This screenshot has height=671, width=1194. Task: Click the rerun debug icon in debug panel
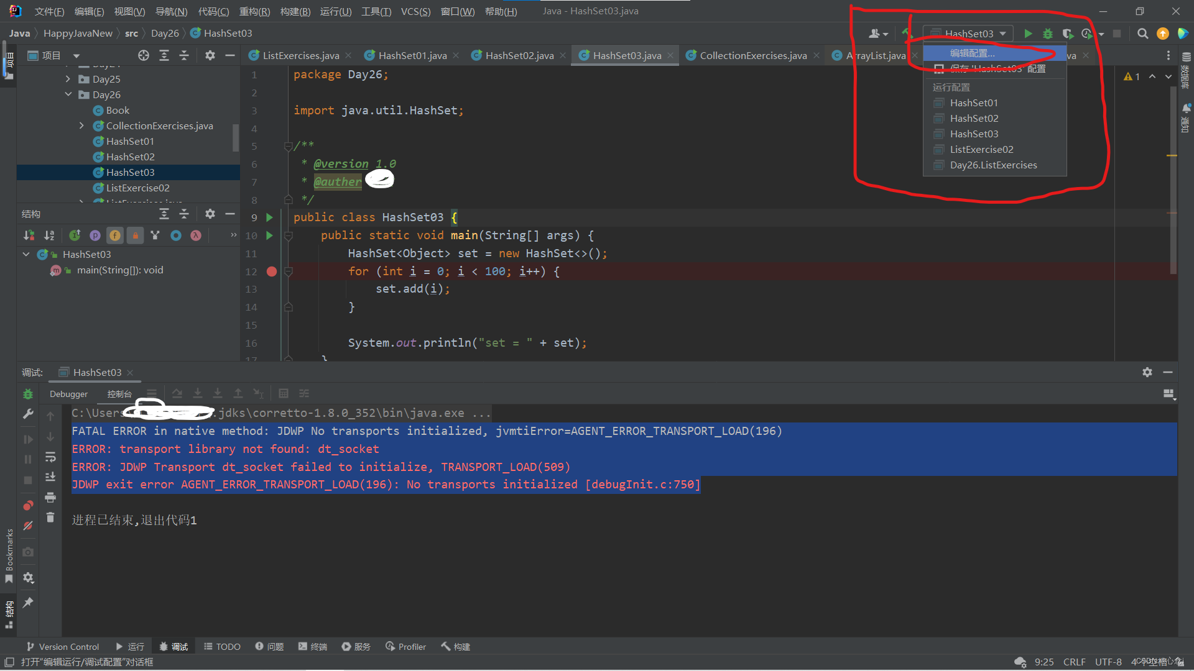pyautogui.click(x=28, y=394)
